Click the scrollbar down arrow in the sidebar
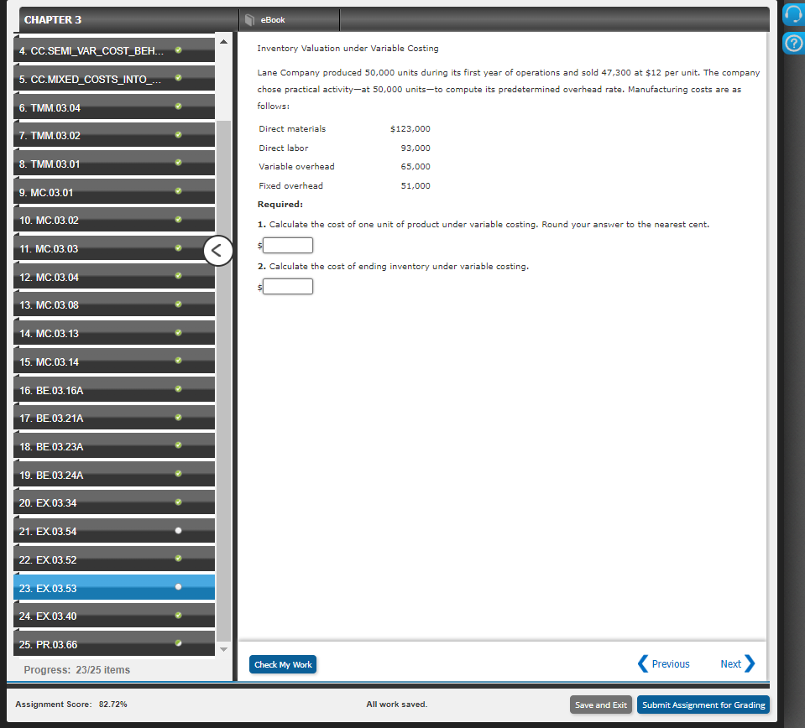The image size is (805, 728). pyautogui.click(x=223, y=649)
